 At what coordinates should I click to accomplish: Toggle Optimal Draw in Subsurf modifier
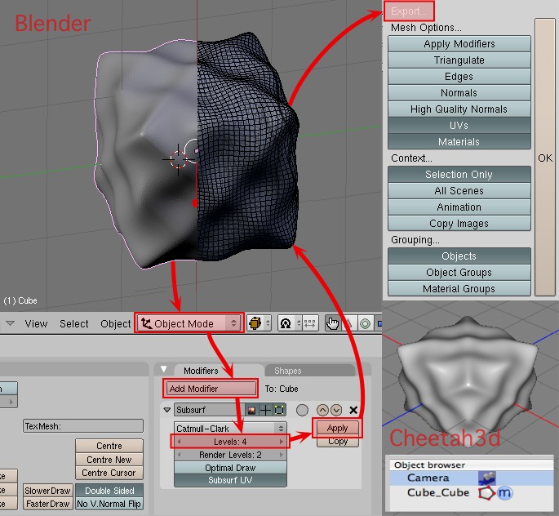click(x=230, y=468)
